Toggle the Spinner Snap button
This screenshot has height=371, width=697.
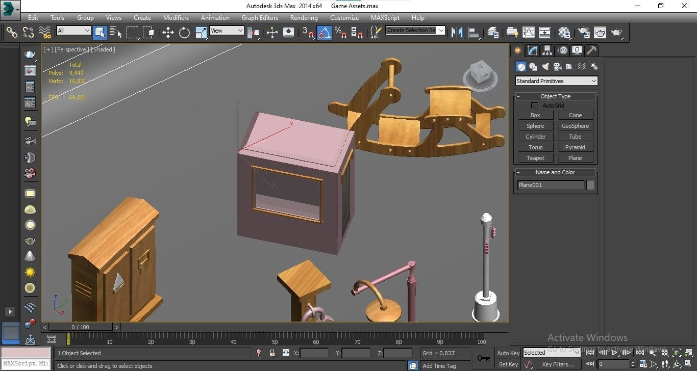point(357,33)
